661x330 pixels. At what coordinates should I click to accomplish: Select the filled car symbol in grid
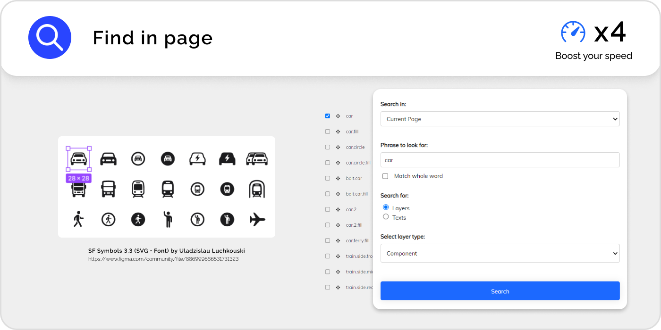pyautogui.click(x=108, y=159)
